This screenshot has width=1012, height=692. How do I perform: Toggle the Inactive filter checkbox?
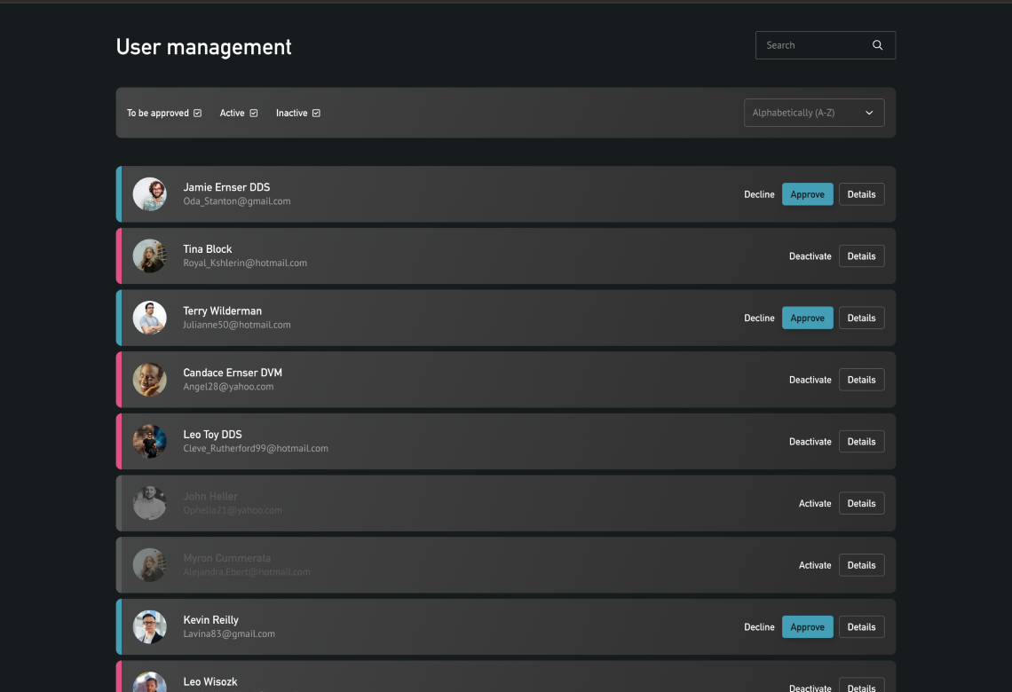click(316, 113)
